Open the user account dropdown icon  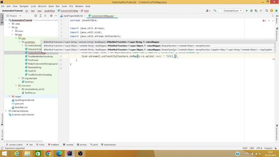click(x=208, y=10)
